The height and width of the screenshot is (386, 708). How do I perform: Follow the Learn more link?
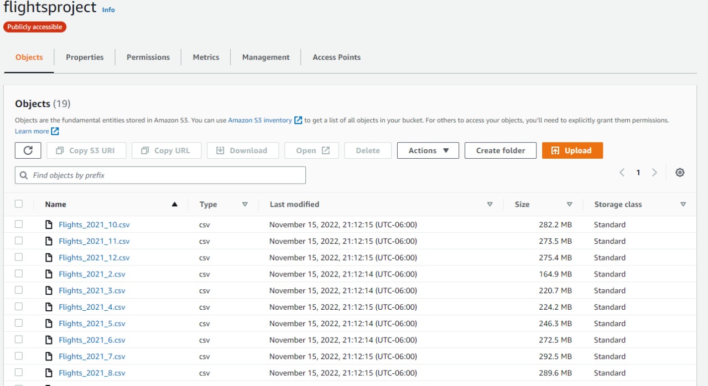click(x=32, y=131)
